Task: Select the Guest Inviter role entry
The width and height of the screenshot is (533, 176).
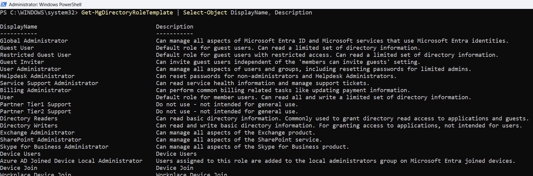Action: click(22, 62)
